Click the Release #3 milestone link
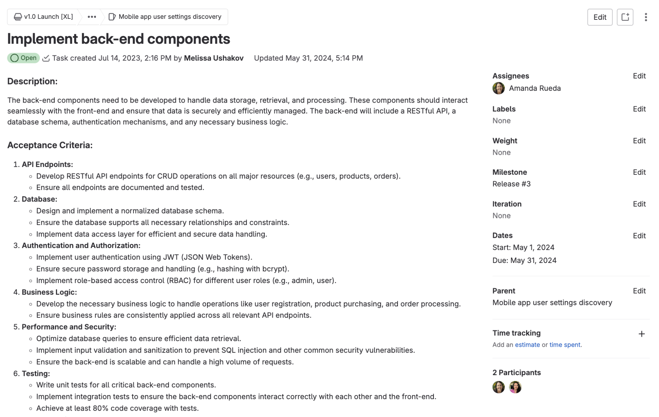The image size is (659, 417). click(x=511, y=183)
